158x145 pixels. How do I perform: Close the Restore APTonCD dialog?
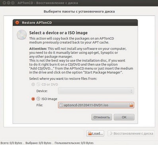coord(17,23)
